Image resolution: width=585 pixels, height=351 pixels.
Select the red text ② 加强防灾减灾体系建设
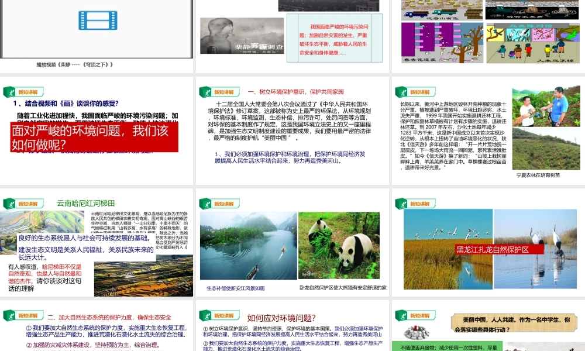coord(93,345)
